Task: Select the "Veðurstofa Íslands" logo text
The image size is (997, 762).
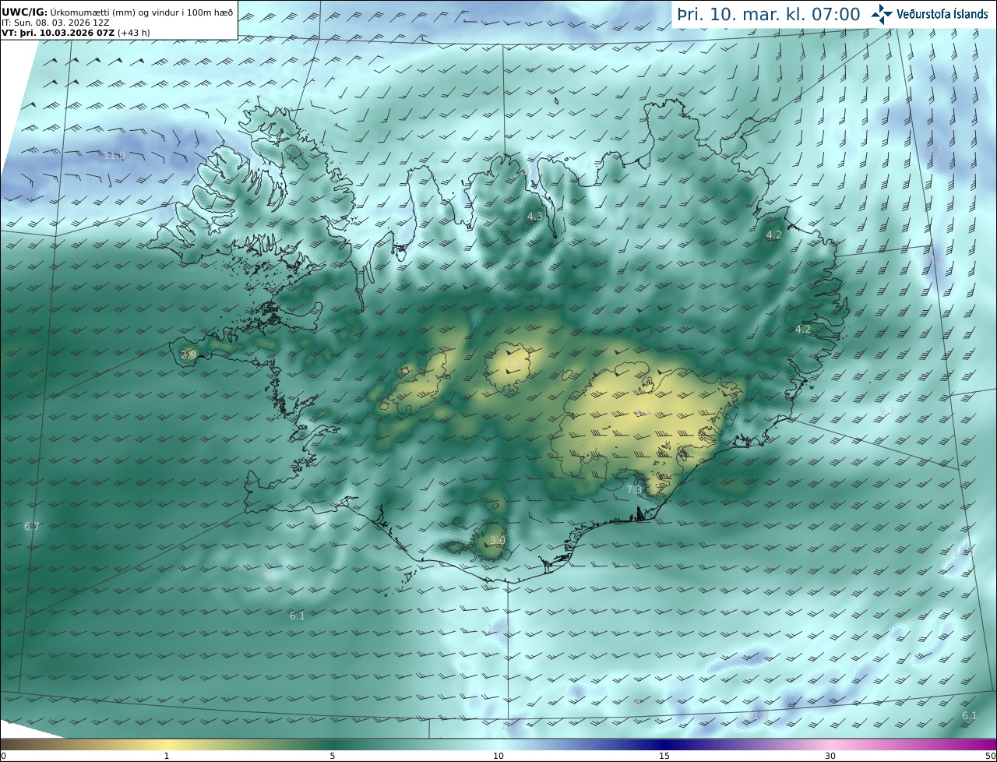Action: pos(942,14)
